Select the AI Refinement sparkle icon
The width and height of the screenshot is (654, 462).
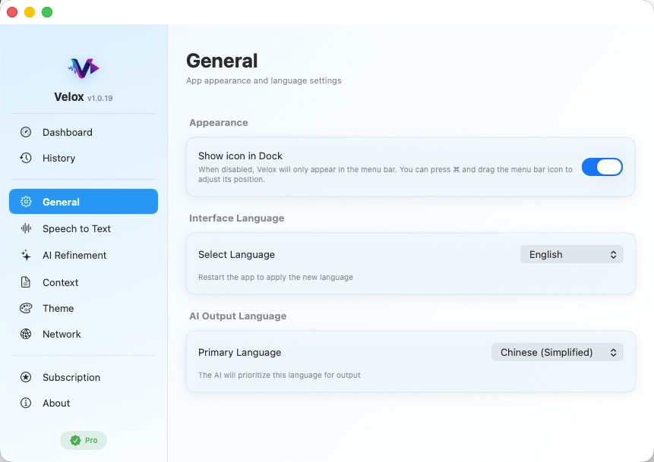click(x=25, y=255)
